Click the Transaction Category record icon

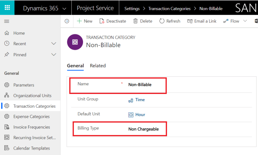coord(75,41)
